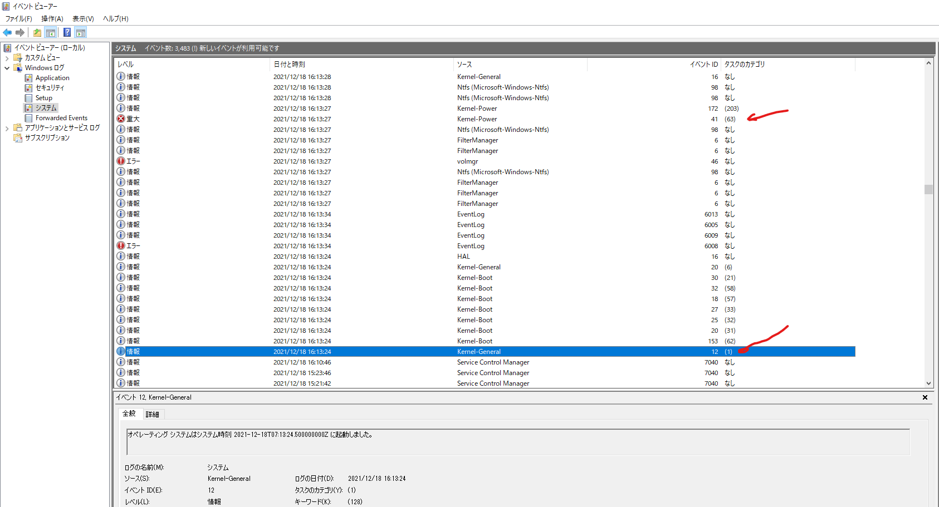Click the Show/Hide console tree icon
Image resolution: width=939 pixels, height=507 pixels.
[x=51, y=32]
